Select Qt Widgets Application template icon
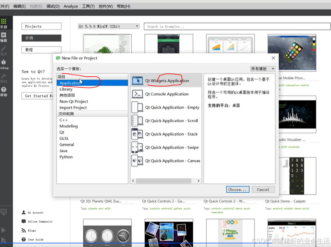 137,81
